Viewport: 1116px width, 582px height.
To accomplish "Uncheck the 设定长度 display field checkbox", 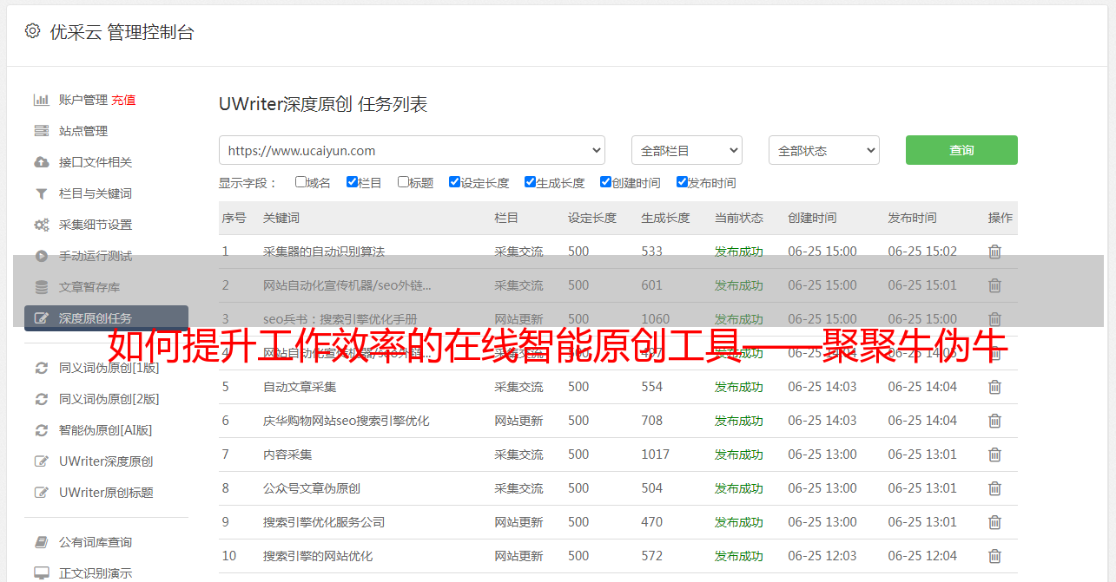I will (454, 182).
